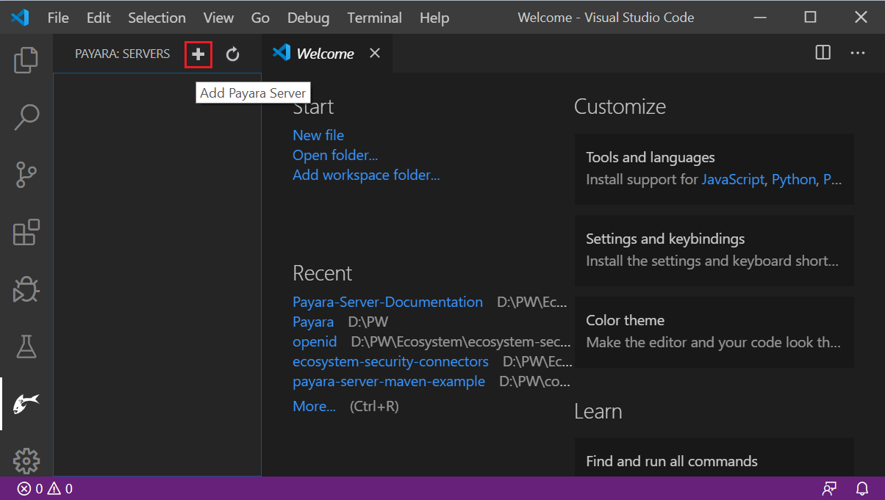Viewport: 885px width, 500px height.
Task: Open the Extensions view
Action: 26,232
